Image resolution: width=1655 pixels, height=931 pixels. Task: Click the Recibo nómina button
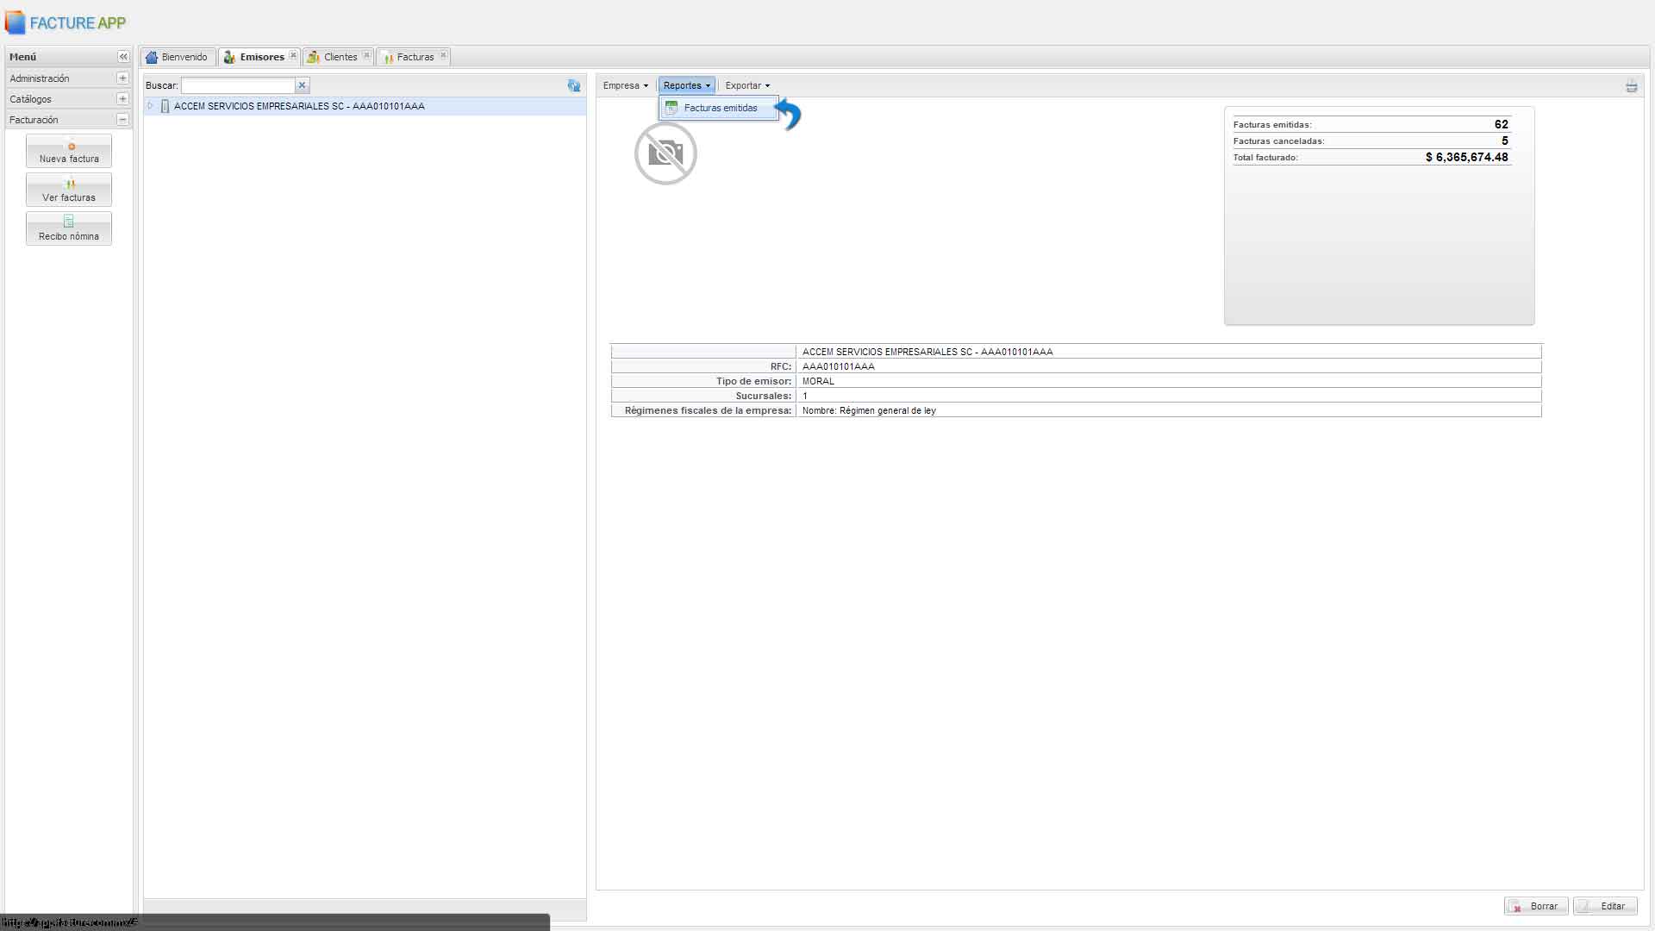click(69, 229)
